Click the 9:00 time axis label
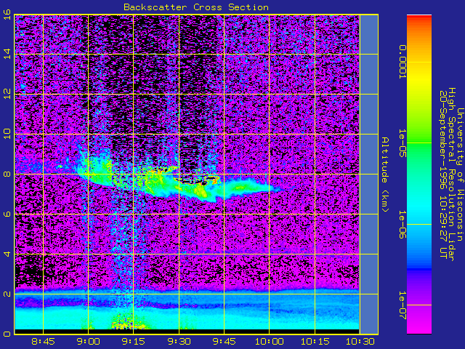Image resolution: width=465 pixels, height=349 pixels. coord(88,342)
